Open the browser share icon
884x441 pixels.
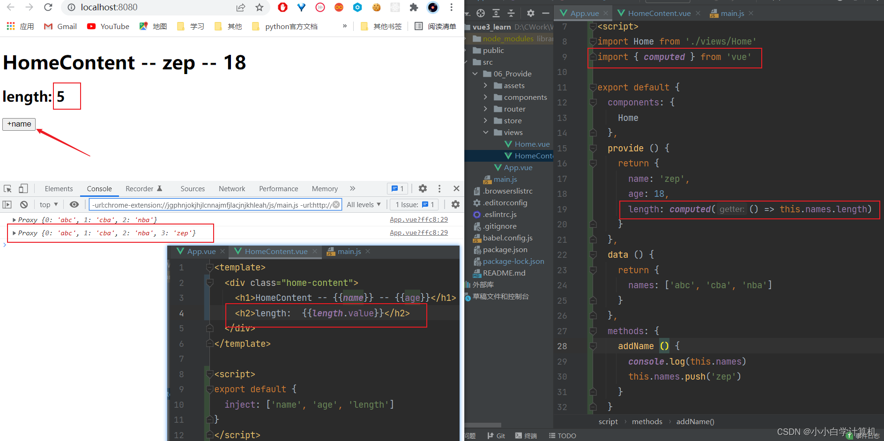pos(241,7)
